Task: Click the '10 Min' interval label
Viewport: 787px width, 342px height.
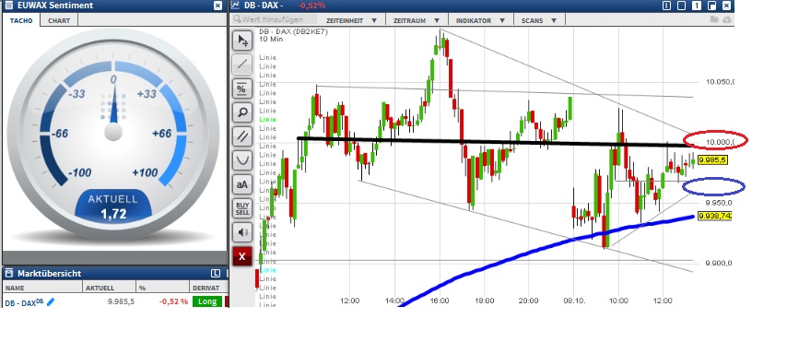Action: click(271, 39)
